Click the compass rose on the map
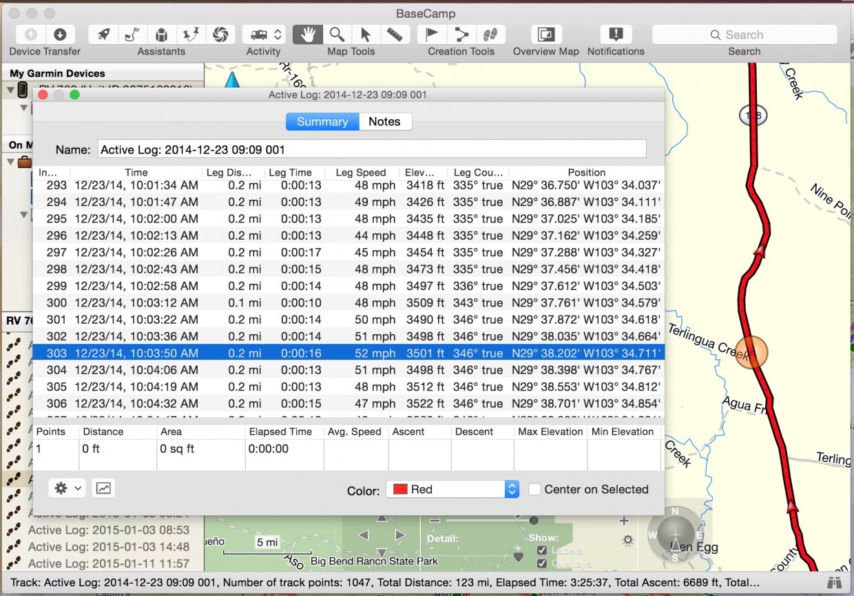Viewport: 854px width, 596px height. coord(676,535)
